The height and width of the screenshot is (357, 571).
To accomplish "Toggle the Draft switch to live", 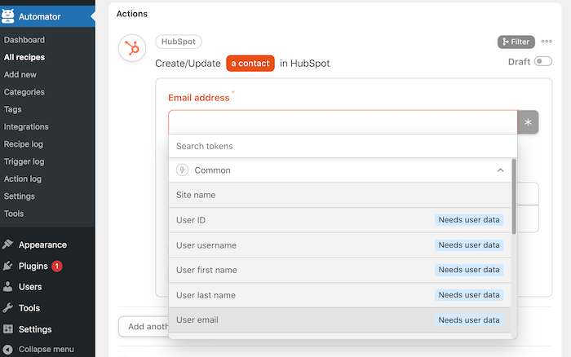I will [542, 61].
